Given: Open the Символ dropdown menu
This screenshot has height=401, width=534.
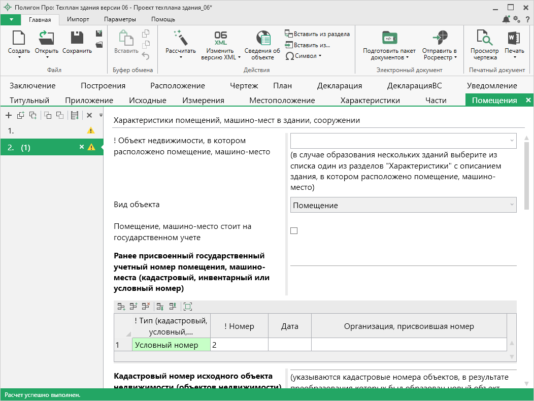Looking at the screenshot, I should [x=304, y=56].
